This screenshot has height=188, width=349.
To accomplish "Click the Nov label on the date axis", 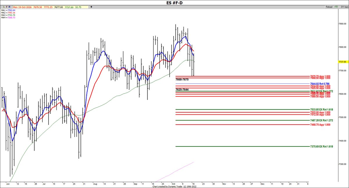I will click(224, 184).
